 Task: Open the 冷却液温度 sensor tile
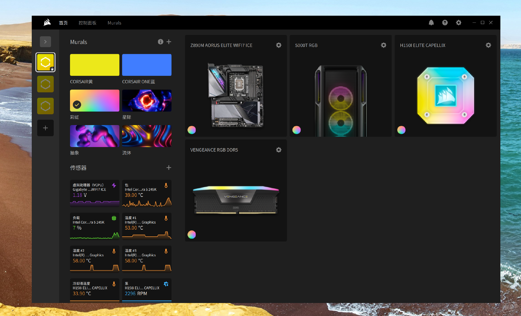tap(94, 290)
